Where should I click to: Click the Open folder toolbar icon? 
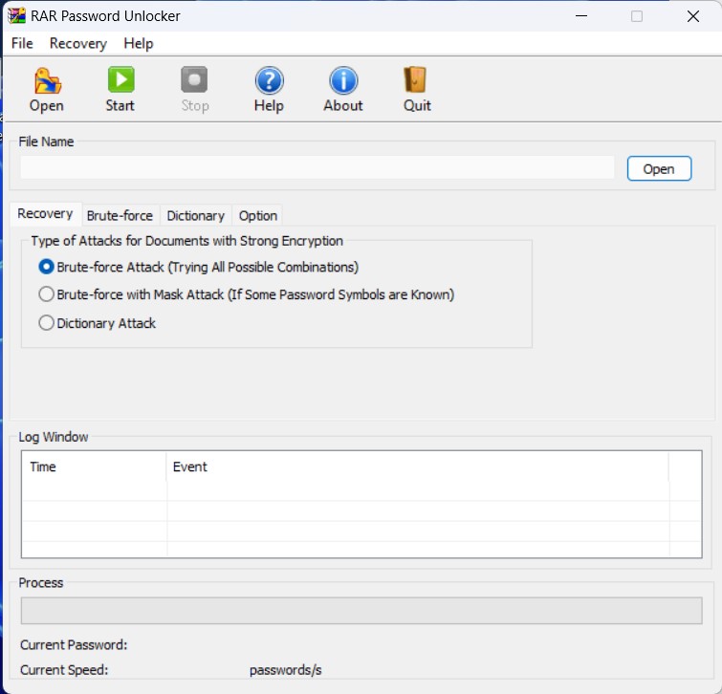(47, 81)
